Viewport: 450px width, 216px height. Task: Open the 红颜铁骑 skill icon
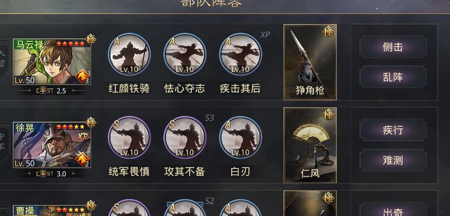click(129, 55)
